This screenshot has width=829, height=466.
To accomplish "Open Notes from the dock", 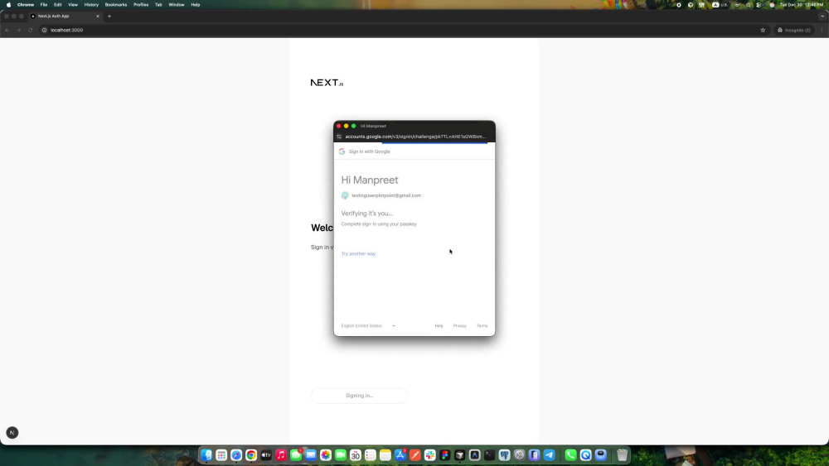I will (385, 455).
